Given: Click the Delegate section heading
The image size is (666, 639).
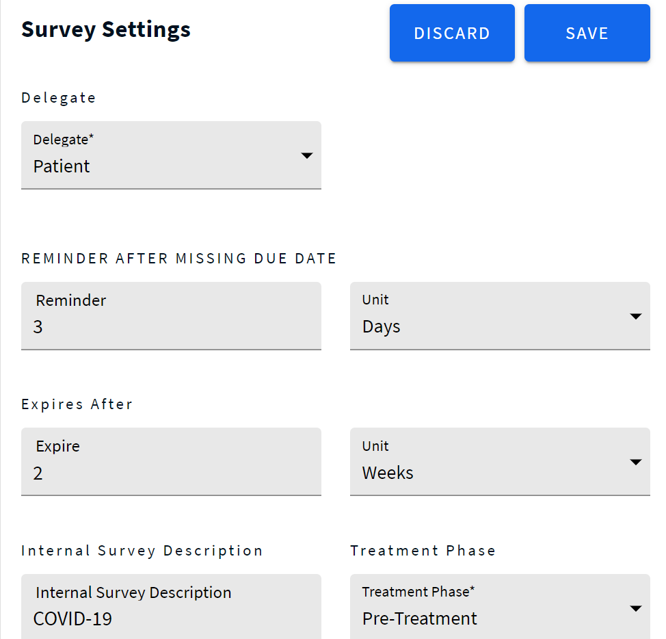Looking at the screenshot, I should coord(59,98).
